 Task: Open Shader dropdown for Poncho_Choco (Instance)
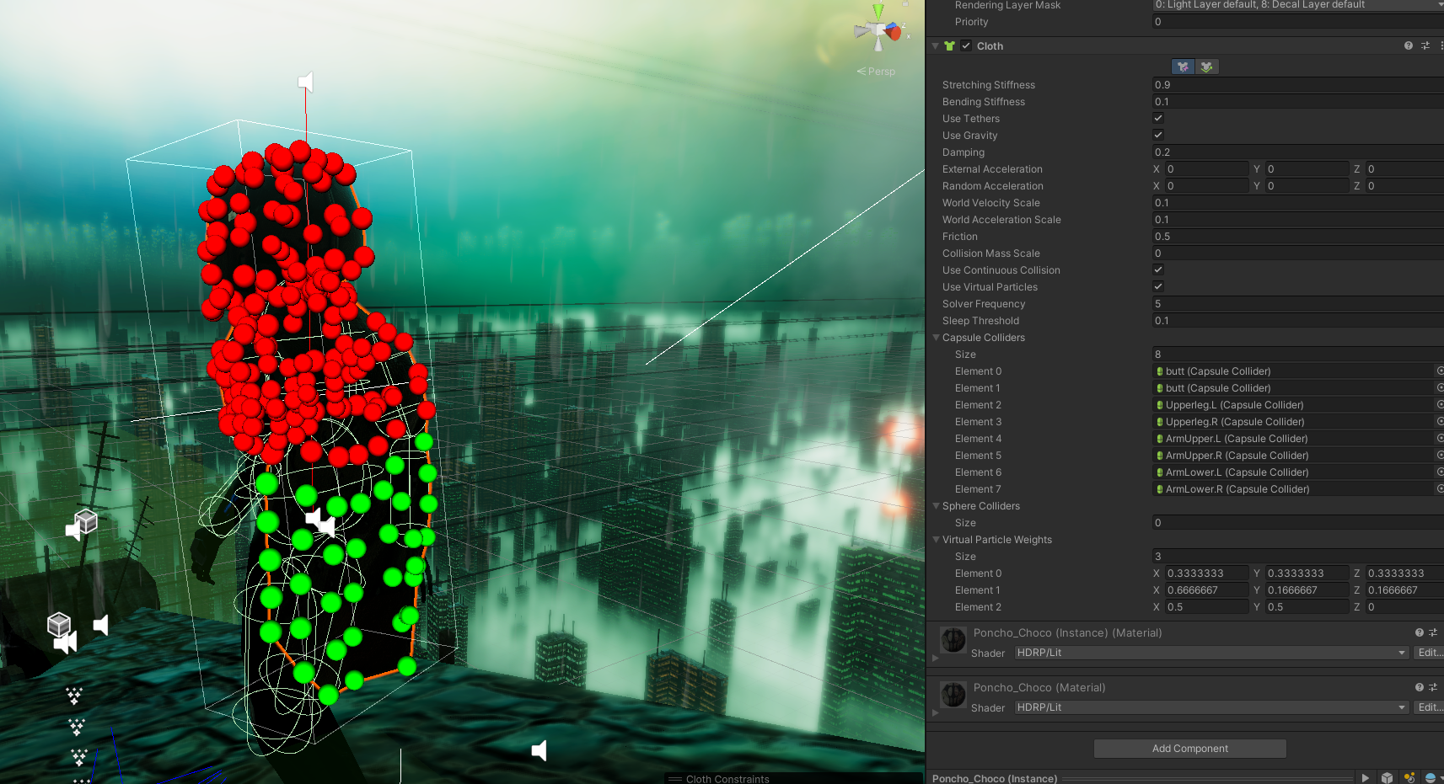pyautogui.click(x=1211, y=653)
